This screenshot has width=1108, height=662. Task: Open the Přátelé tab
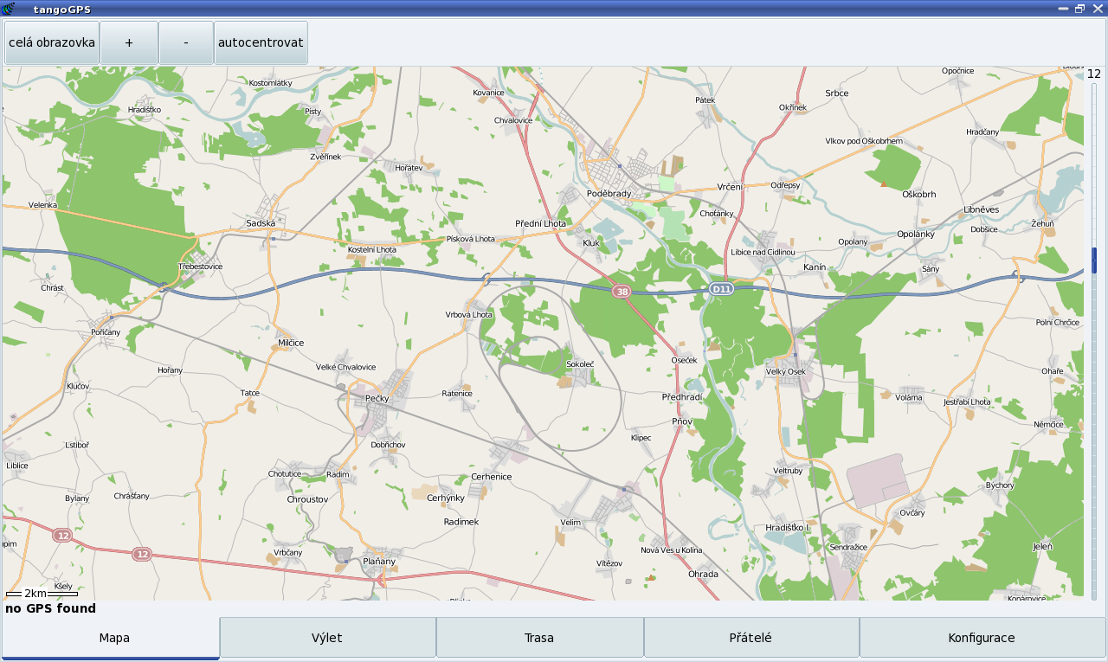click(750, 639)
